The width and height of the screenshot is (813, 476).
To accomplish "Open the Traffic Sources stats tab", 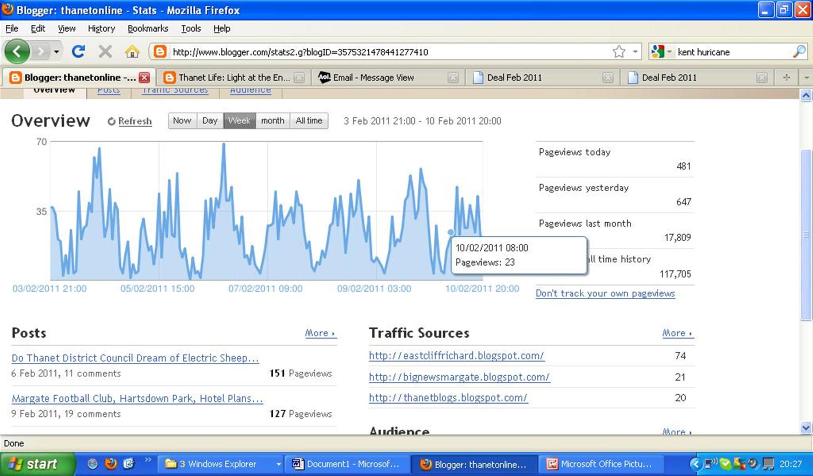I will point(175,90).
